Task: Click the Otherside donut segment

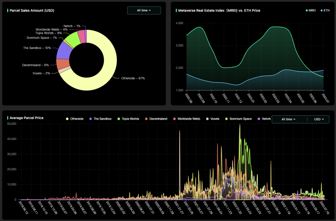Action: coord(107,71)
